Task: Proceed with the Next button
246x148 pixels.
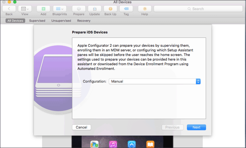Action: 197,127
